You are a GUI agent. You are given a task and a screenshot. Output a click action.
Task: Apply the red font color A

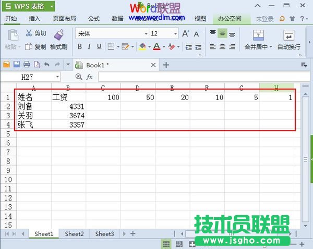(156, 47)
